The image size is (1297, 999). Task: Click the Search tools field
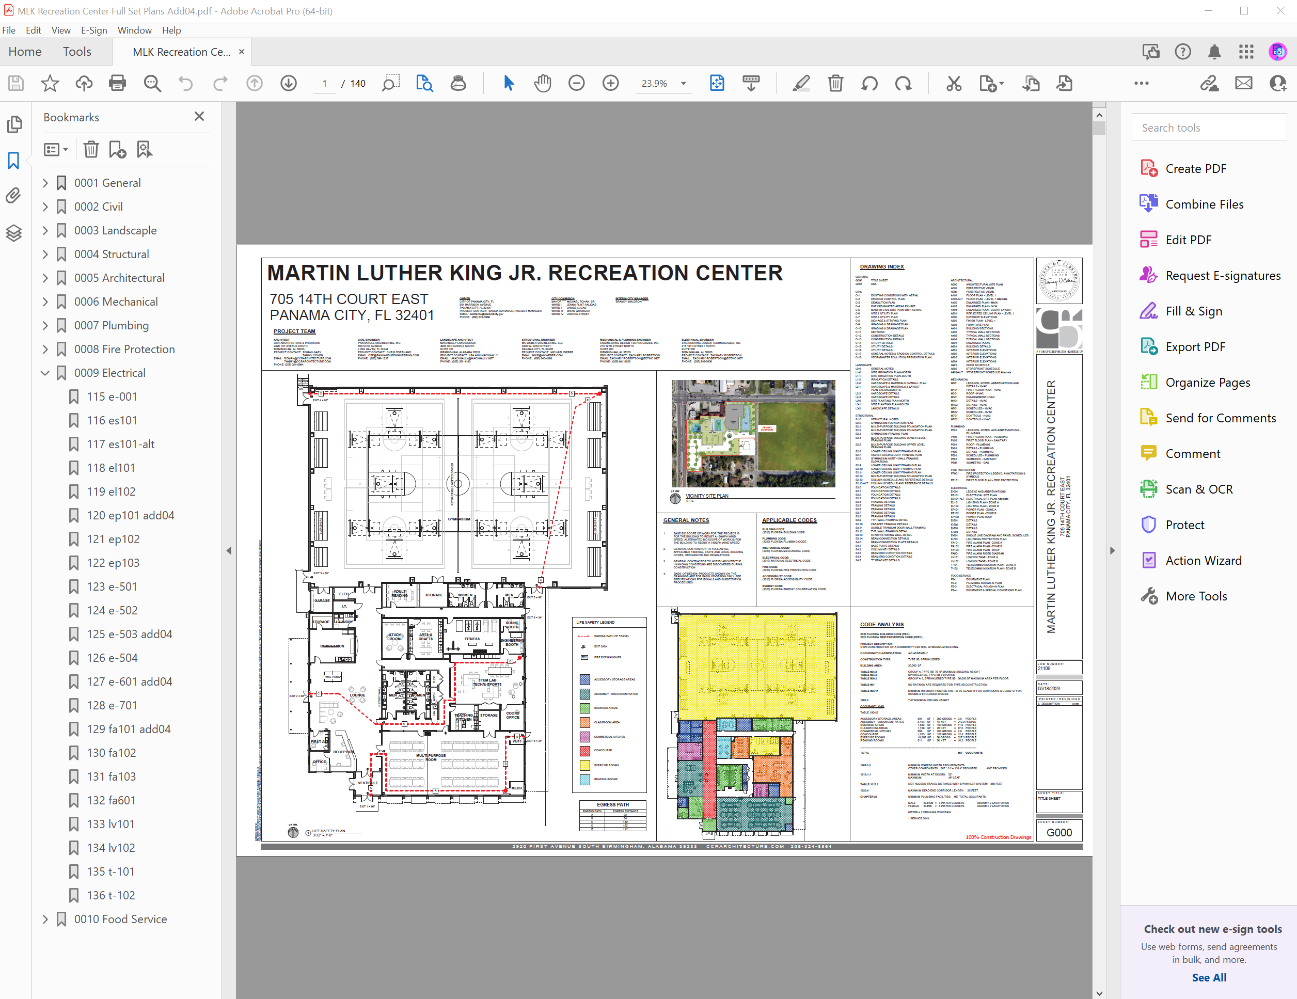click(1209, 128)
